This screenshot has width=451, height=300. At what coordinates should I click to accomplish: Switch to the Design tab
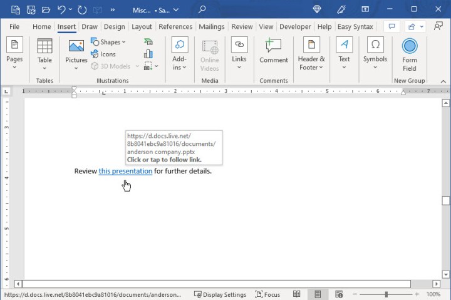click(114, 27)
